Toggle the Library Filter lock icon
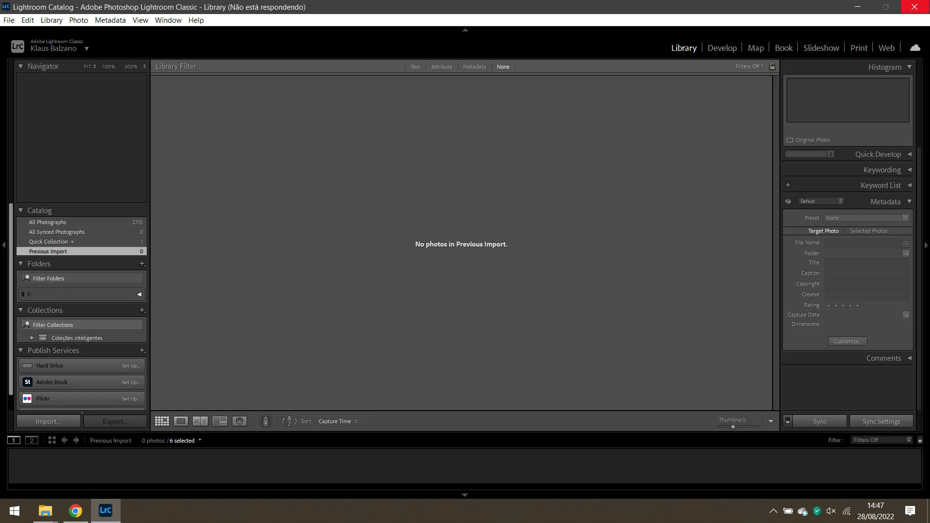 [773, 66]
